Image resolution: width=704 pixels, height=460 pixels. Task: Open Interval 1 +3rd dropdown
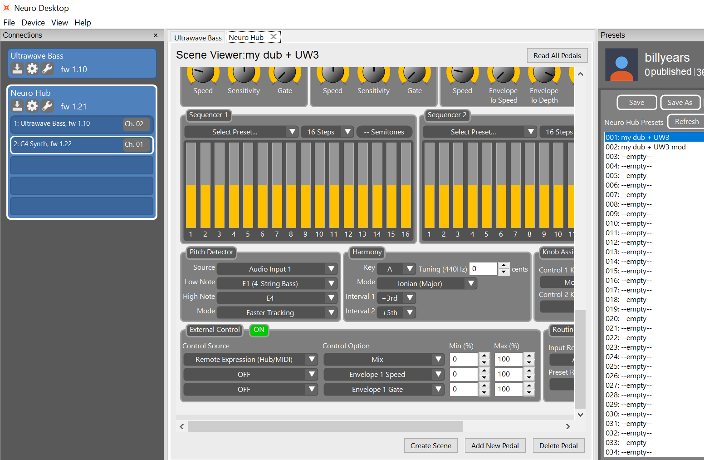coord(396,298)
